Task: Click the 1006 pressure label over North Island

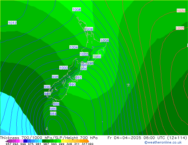Action: (x=89, y=29)
